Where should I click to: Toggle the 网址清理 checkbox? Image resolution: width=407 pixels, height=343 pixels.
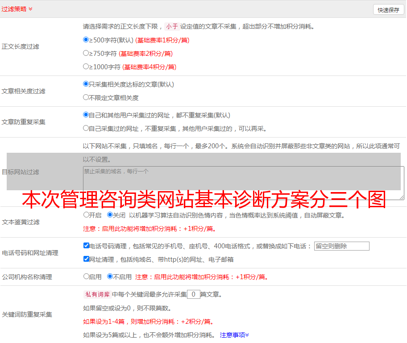click(x=86, y=259)
